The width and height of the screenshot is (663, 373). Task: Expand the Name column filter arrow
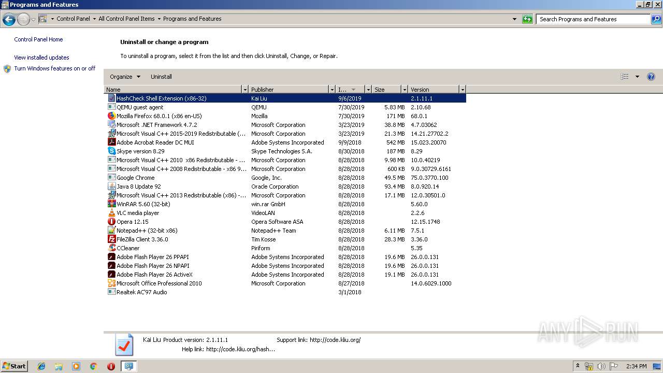(245, 90)
